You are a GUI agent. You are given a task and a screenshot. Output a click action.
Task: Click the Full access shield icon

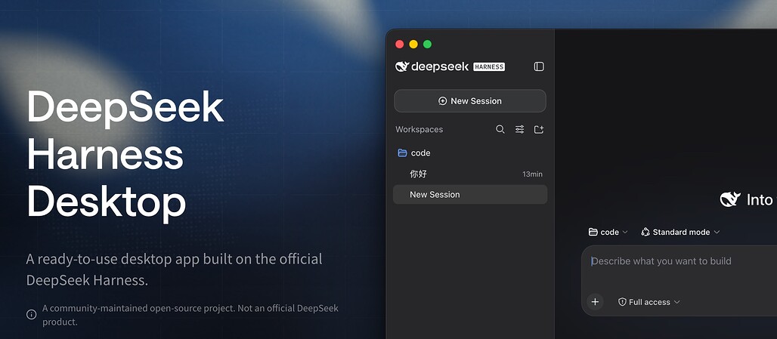[x=622, y=302]
